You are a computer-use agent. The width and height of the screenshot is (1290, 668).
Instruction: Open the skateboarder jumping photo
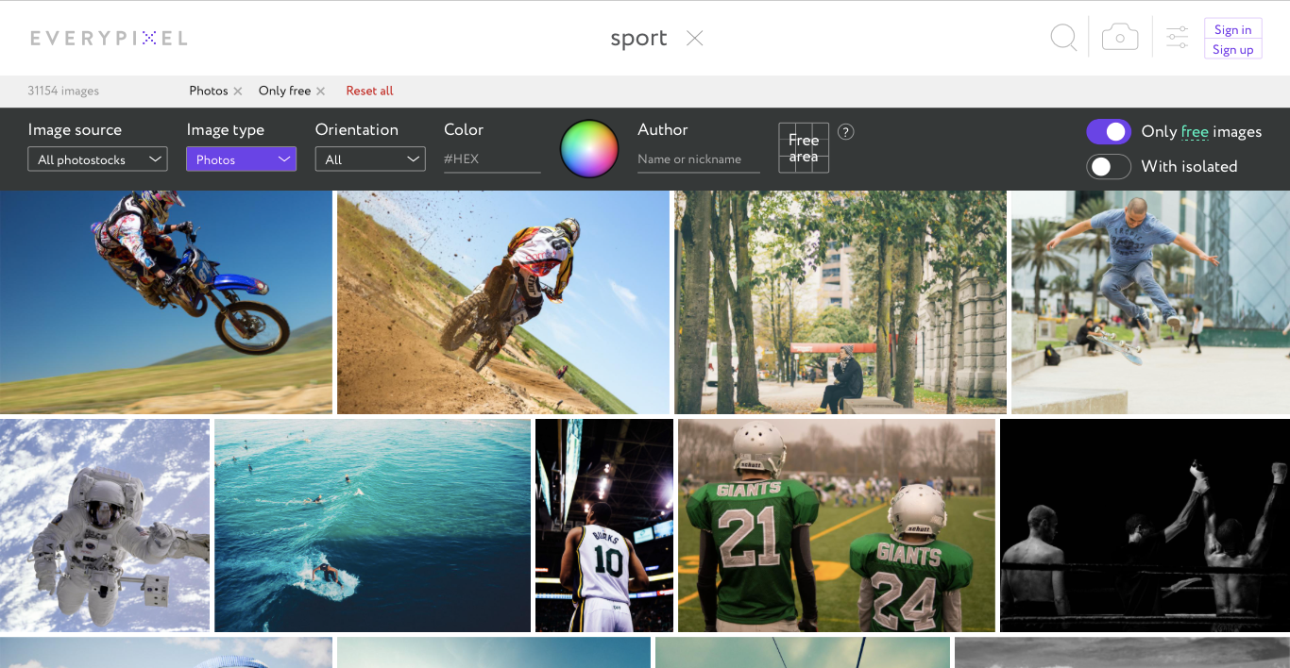pyautogui.click(x=1150, y=302)
